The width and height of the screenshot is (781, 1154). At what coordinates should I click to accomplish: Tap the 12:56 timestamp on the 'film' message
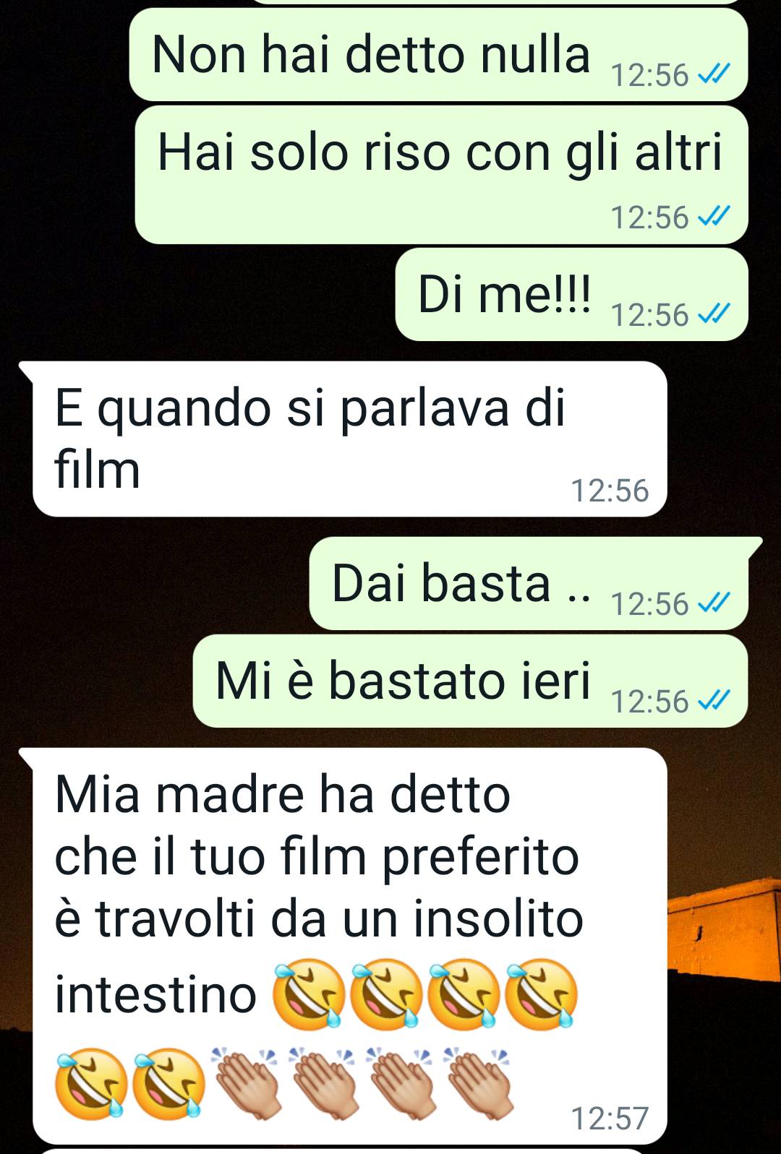[x=610, y=491]
